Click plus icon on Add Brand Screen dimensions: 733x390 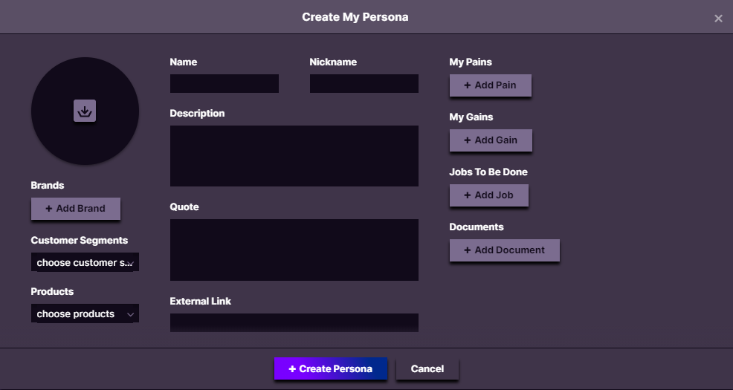[x=48, y=209]
